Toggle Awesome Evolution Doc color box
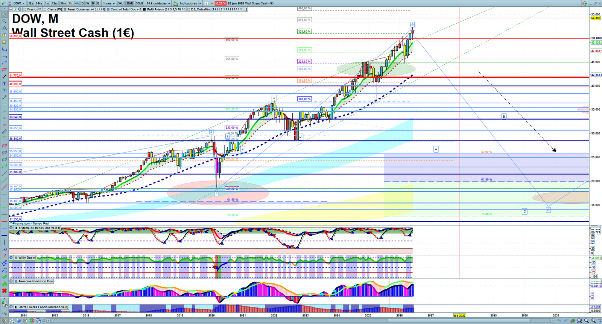Image resolution: width=602 pixels, height=324 pixels. click(16, 281)
